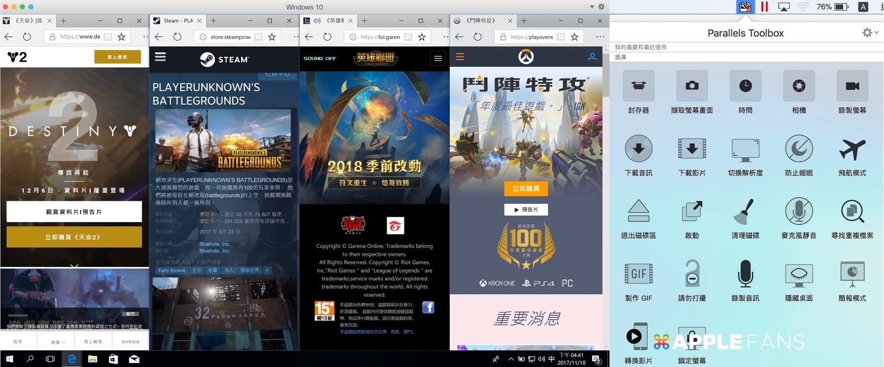The height and width of the screenshot is (367, 884).
Task: Open the Early Access tag on Steam
Action: pos(172,271)
